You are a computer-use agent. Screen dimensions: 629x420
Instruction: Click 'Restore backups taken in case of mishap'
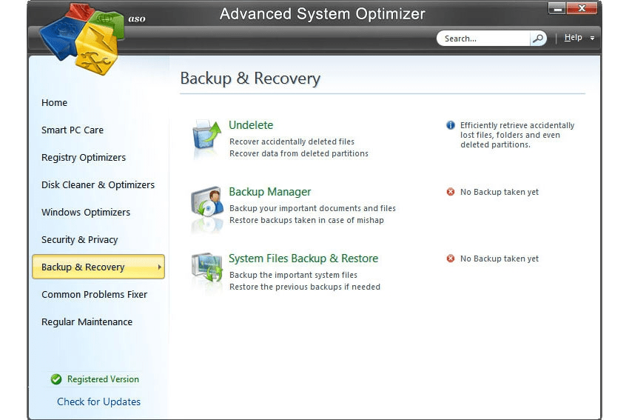point(306,220)
